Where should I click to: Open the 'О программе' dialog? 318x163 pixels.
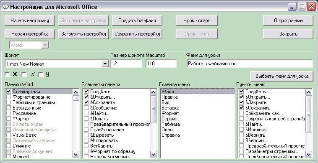[x=288, y=20]
